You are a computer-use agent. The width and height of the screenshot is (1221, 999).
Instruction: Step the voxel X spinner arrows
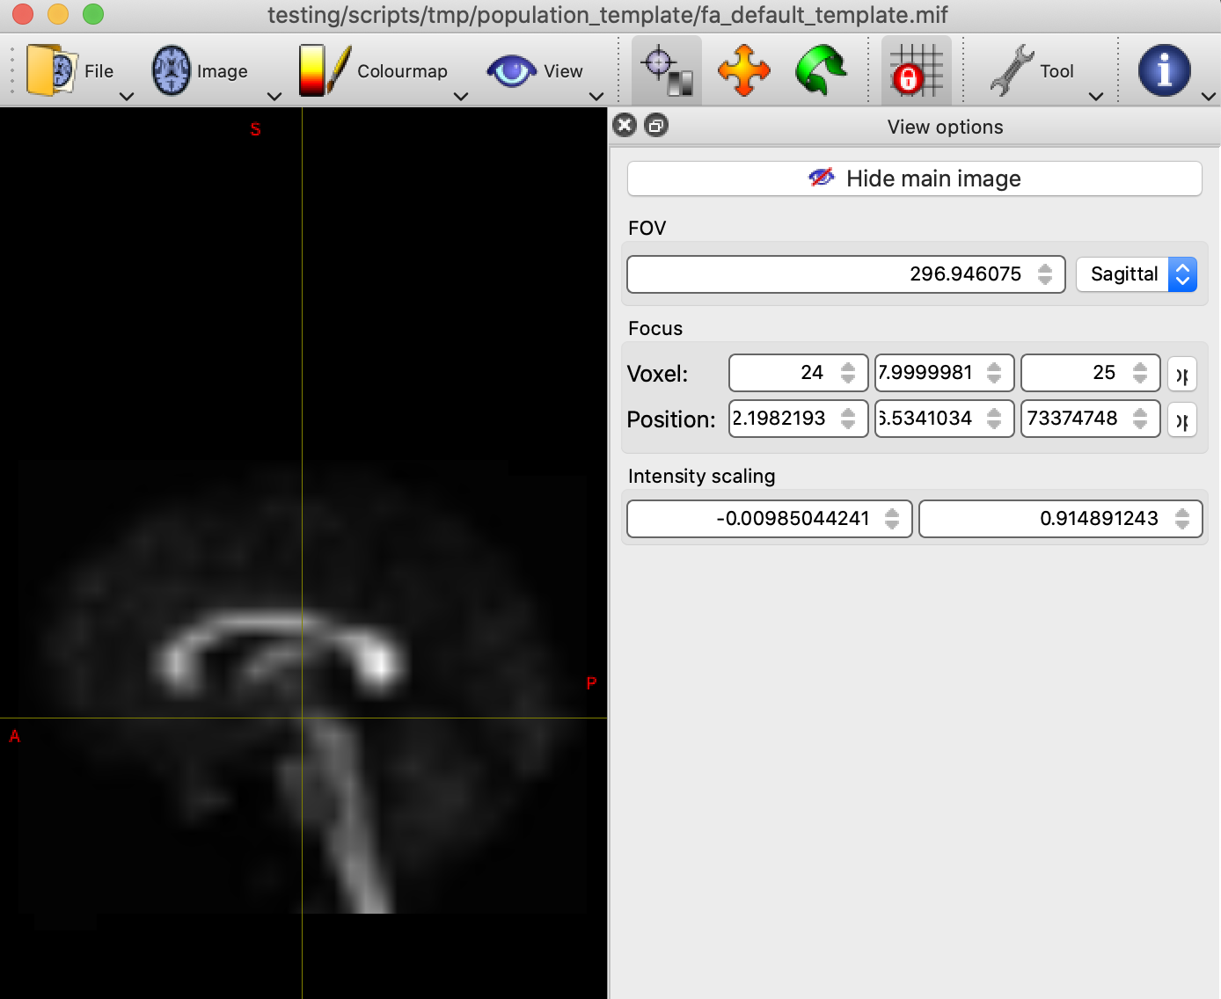click(x=848, y=373)
